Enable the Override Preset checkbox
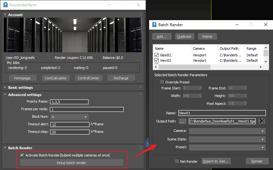The width and height of the screenshot is (273, 170). (162, 82)
